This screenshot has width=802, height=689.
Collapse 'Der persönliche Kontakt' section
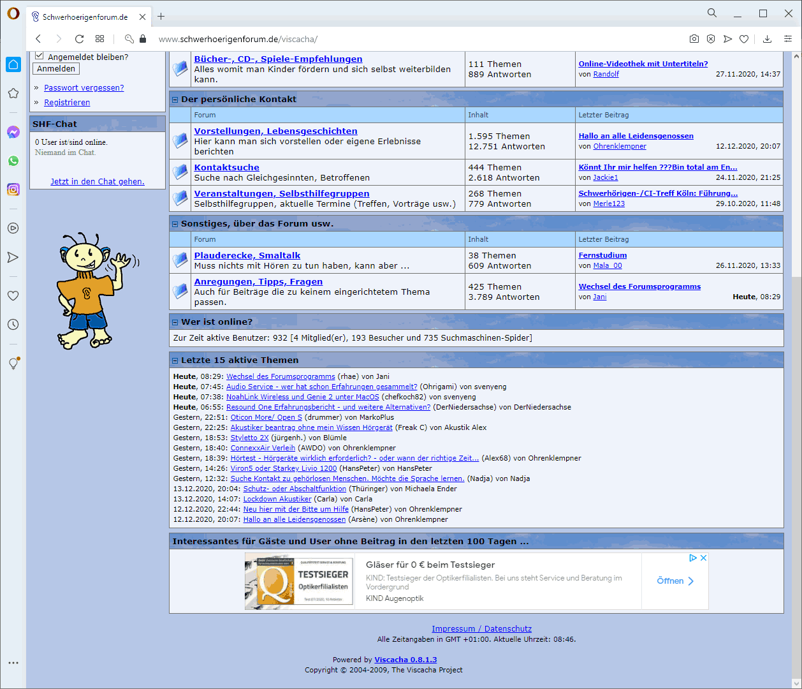tap(175, 100)
